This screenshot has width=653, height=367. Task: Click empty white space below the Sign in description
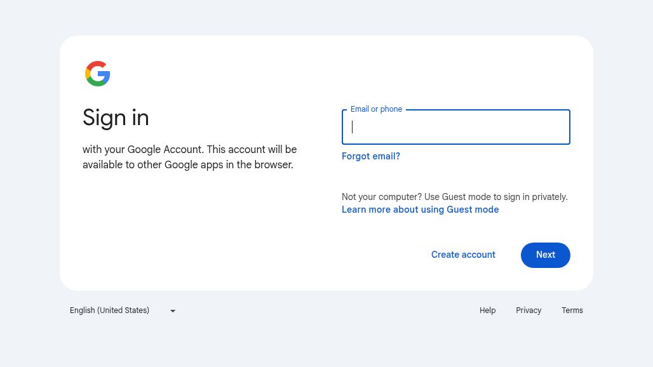[191, 229]
